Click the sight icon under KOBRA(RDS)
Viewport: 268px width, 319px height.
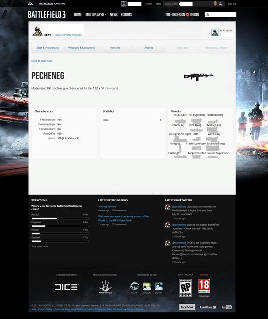tap(213, 121)
